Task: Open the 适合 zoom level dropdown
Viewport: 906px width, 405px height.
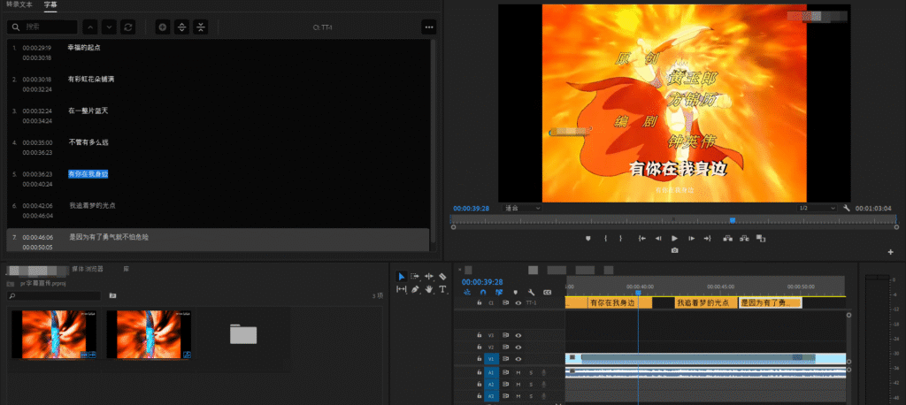Action: (x=522, y=209)
